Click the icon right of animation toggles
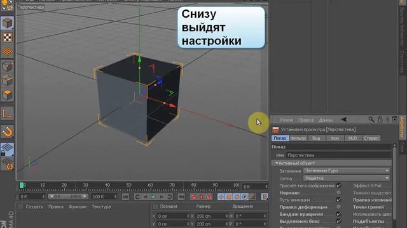Screen dimensions: 407x228 tap(265, 197)
